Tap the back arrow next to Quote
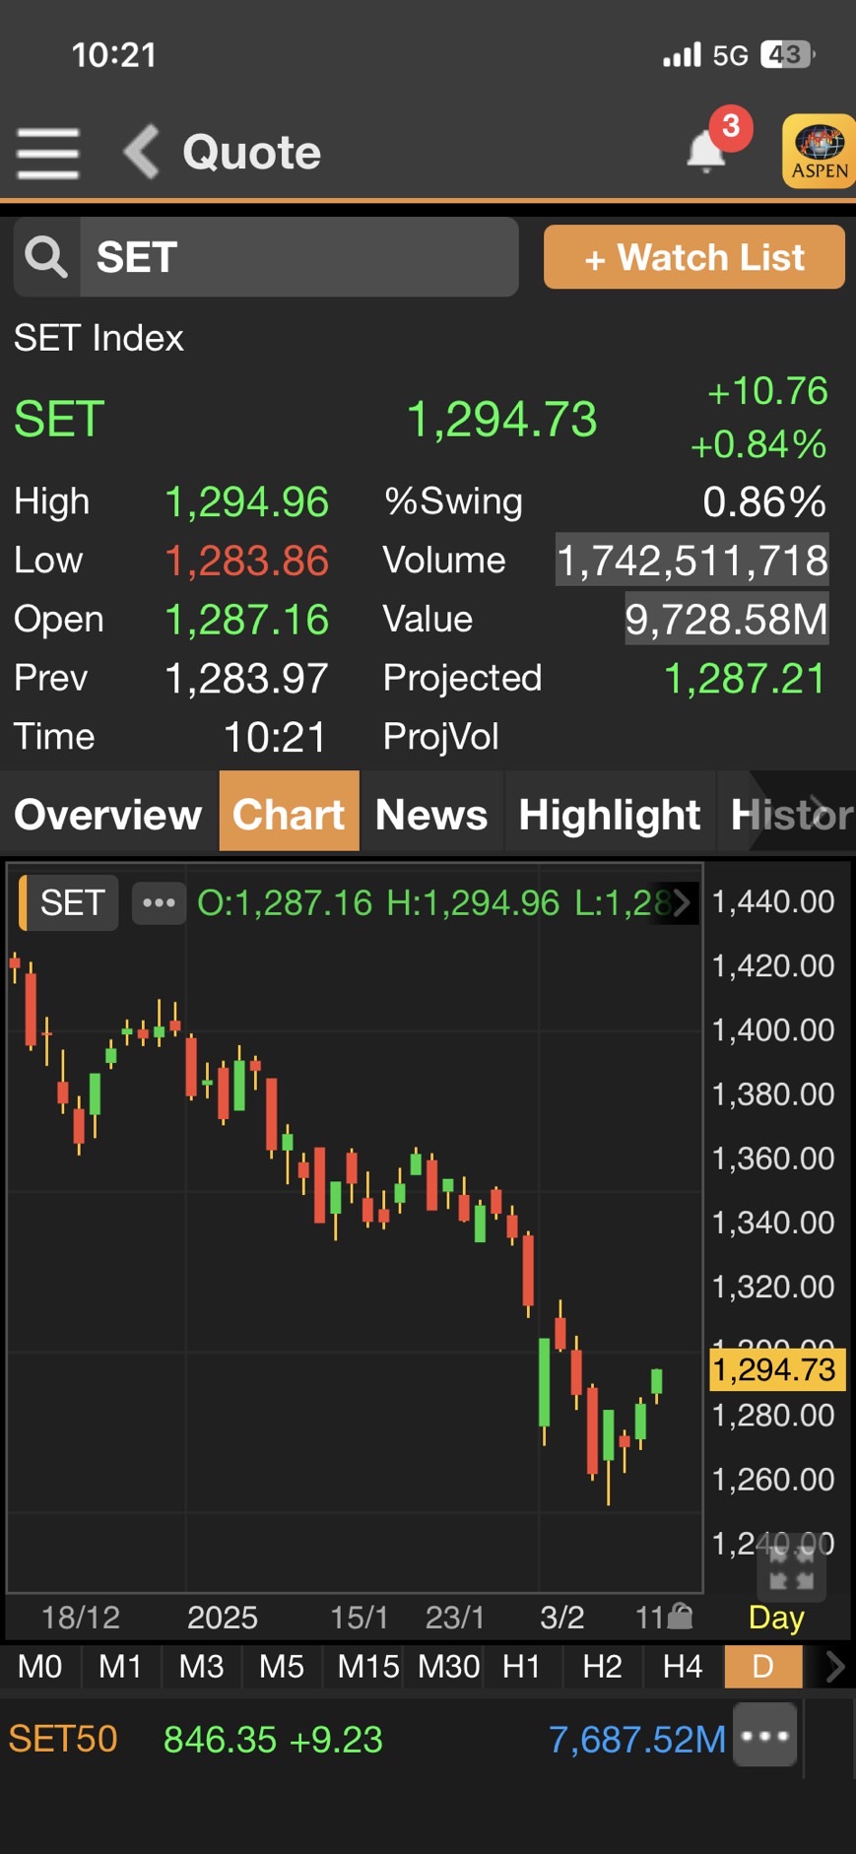 point(142,152)
